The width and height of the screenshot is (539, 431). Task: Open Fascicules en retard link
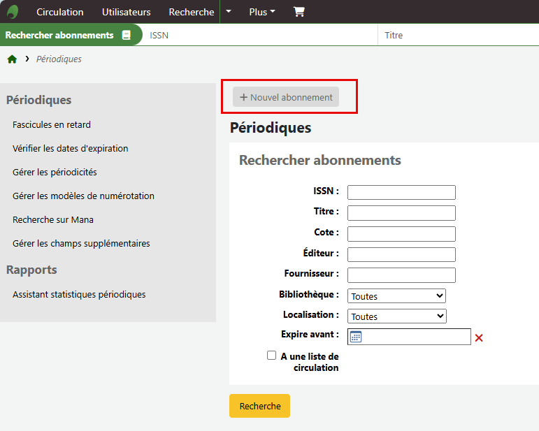point(52,125)
